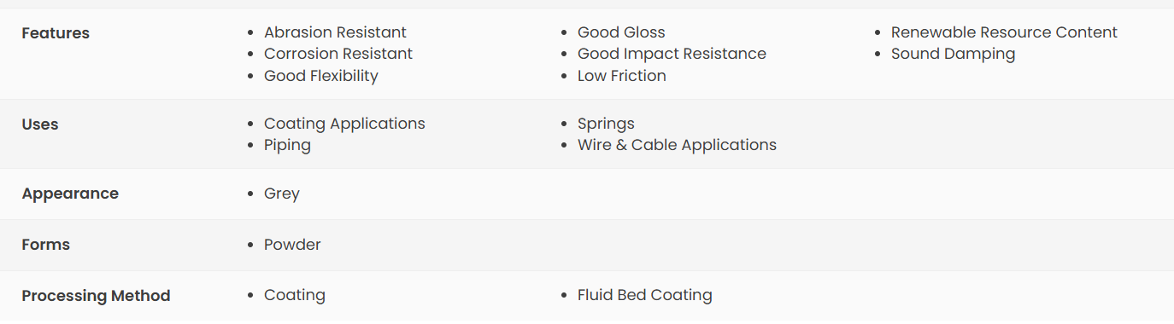Select the Low Friction feature
1174x324 pixels.
(x=622, y=76)
